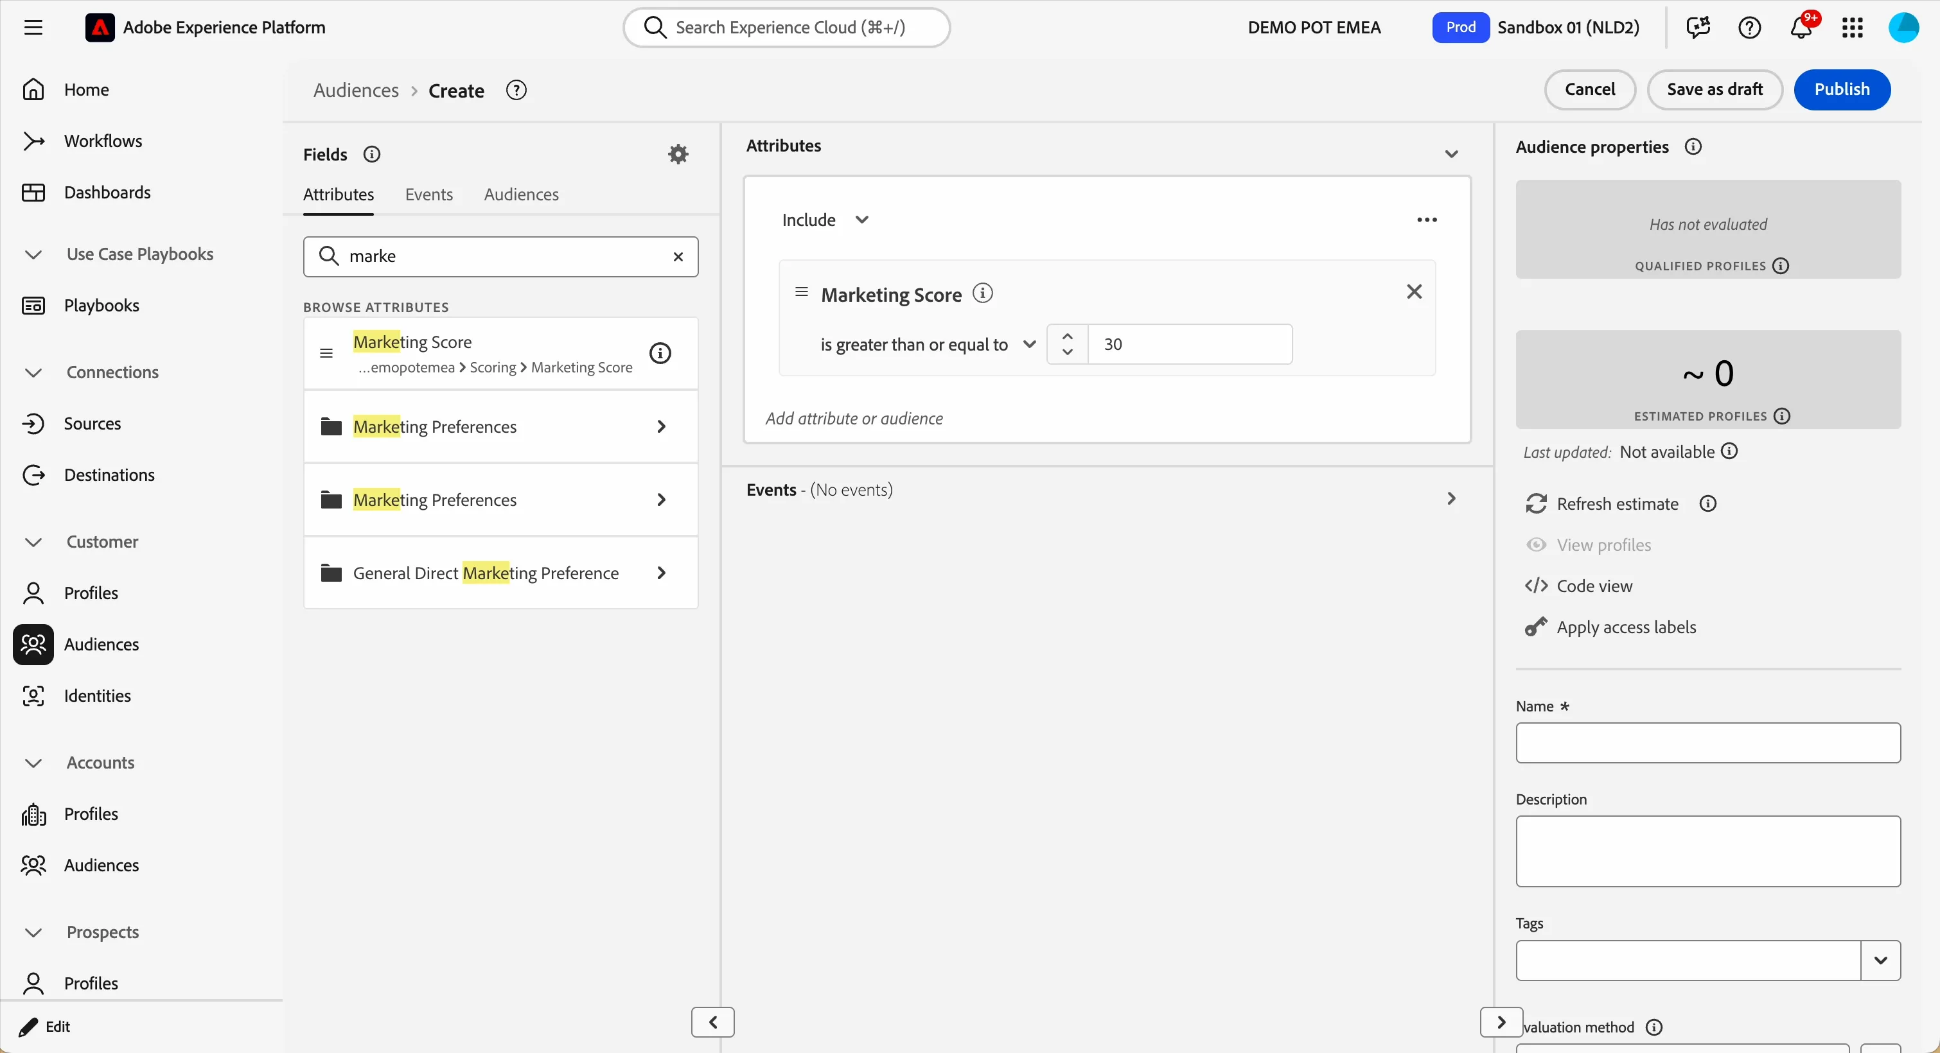Open the Include dropdown

[825, 220]
